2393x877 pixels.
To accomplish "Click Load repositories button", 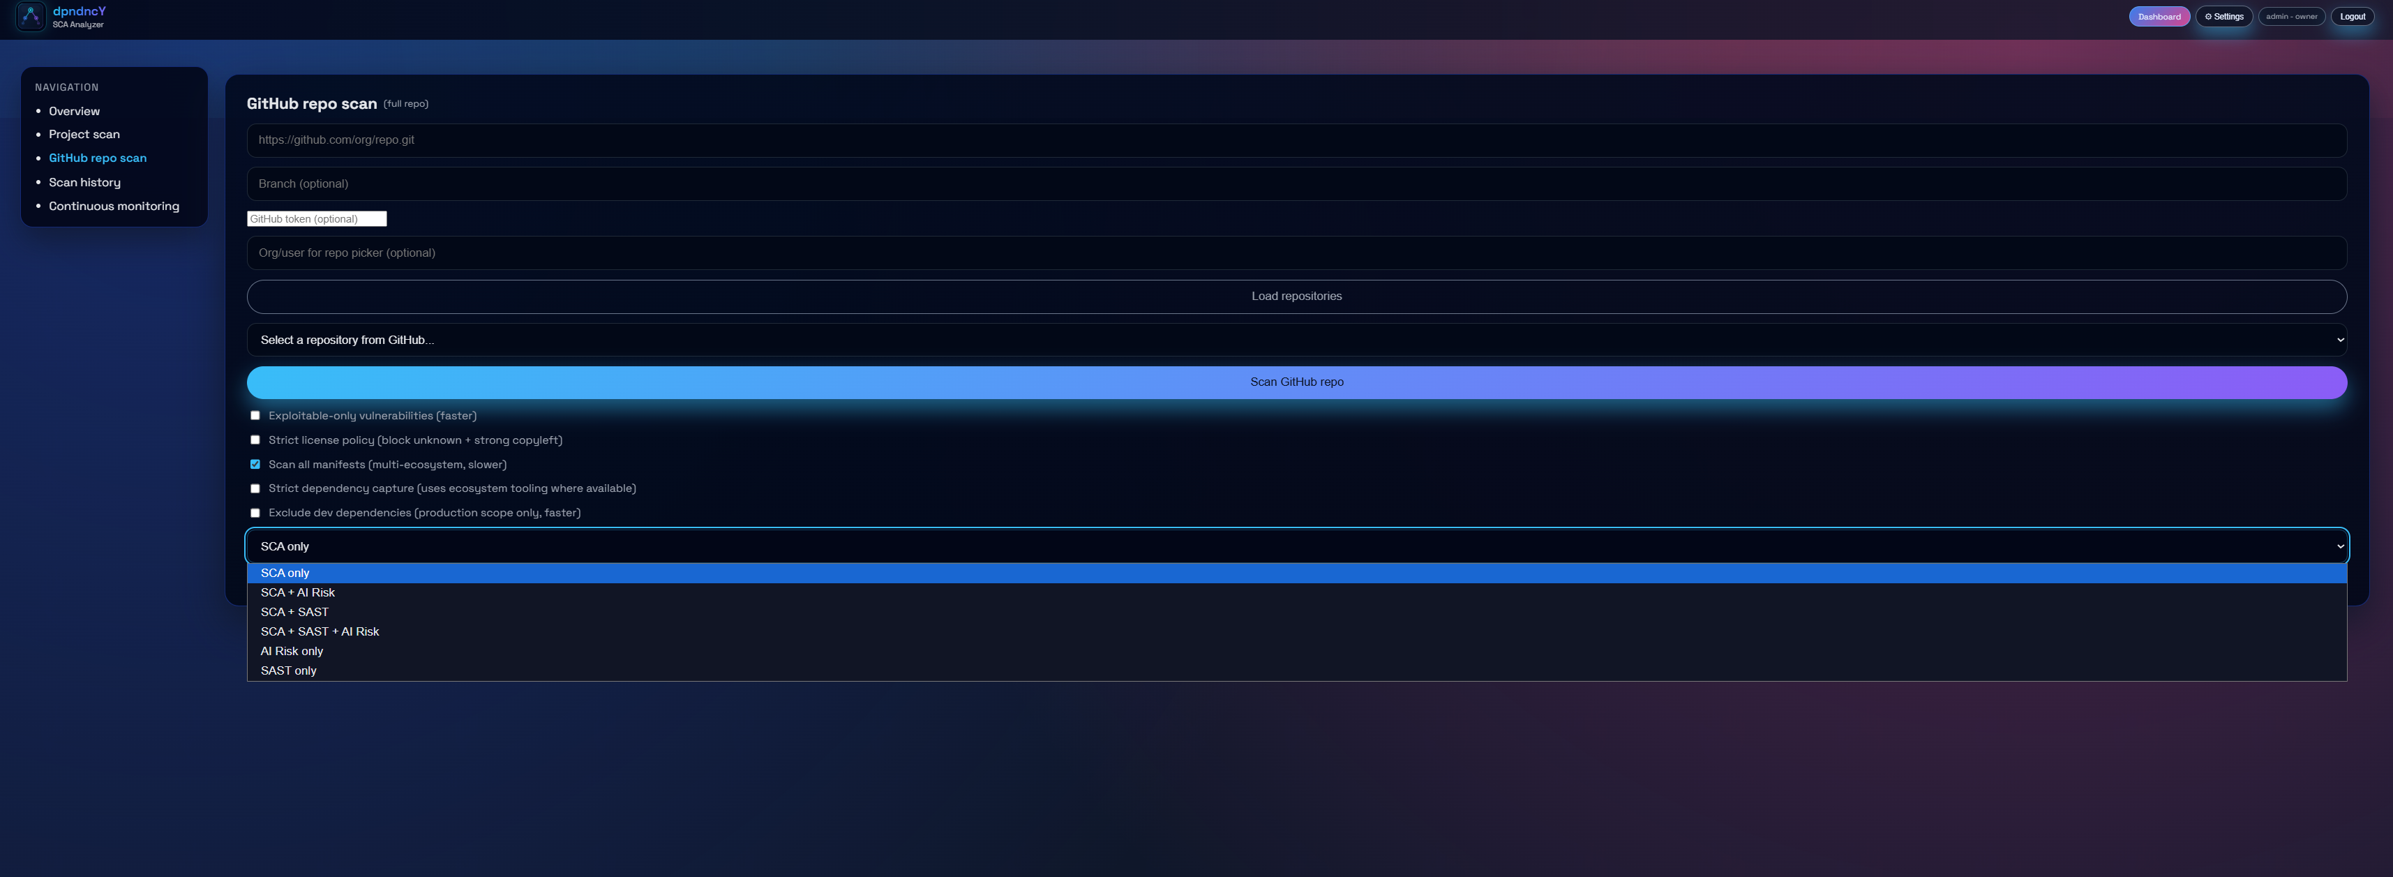I will [x=1297, y=295].
